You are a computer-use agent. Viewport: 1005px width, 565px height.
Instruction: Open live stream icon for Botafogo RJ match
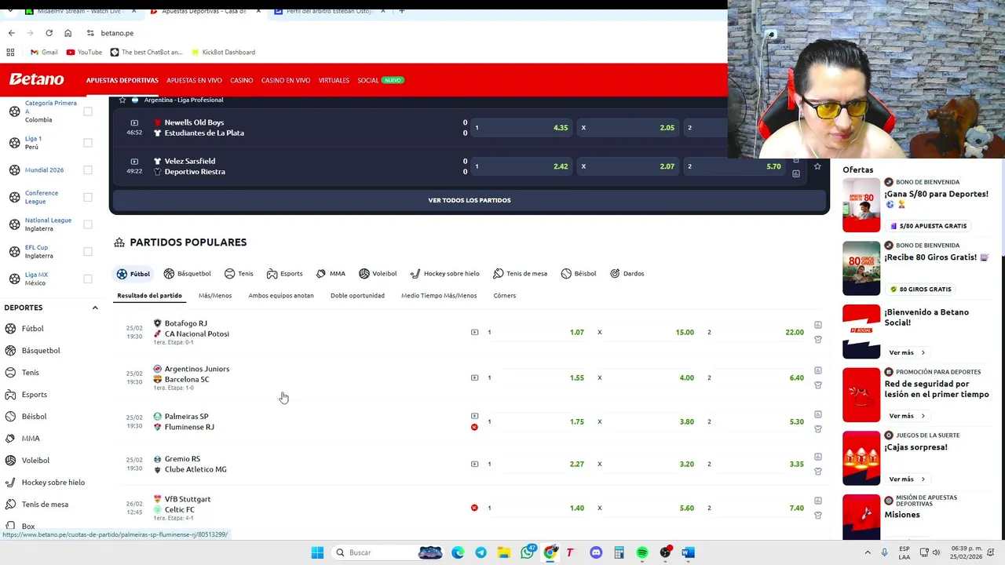coord(474,332)
